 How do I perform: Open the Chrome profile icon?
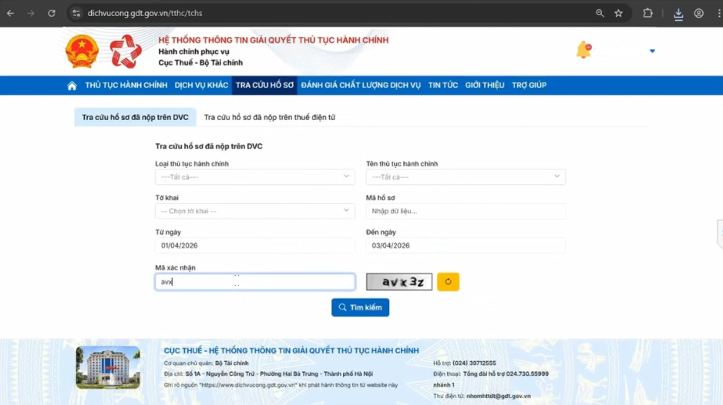(698, 13)
